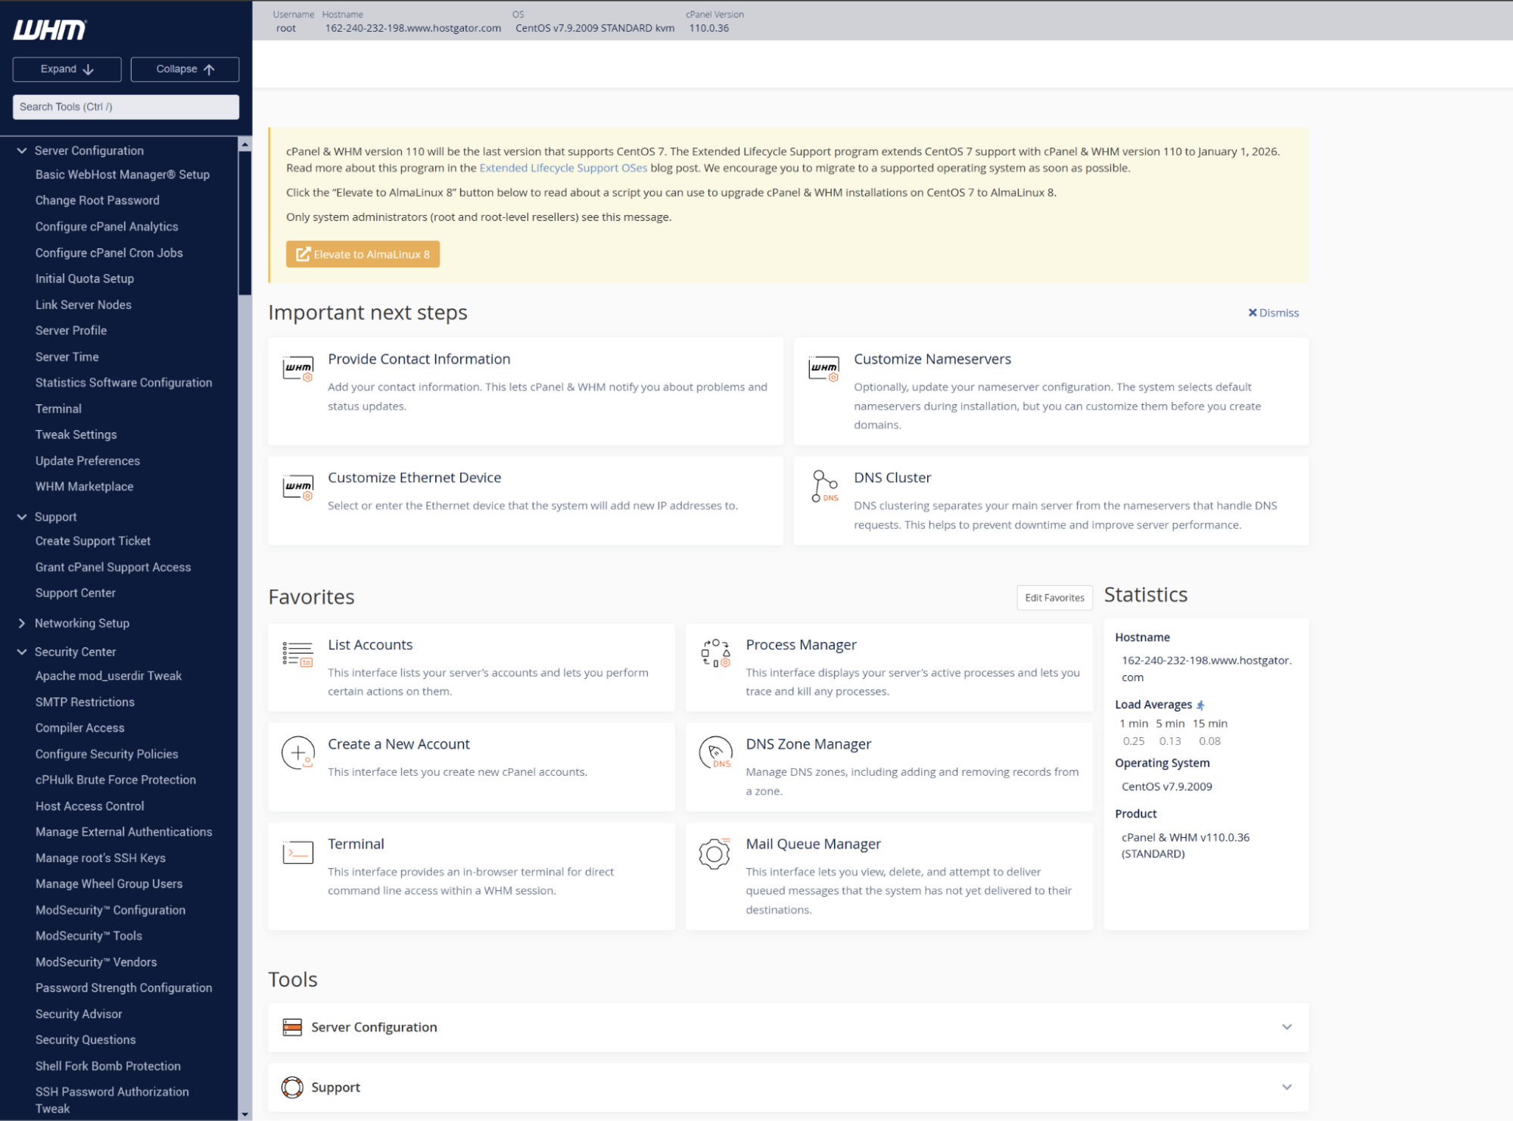The height and width of the screenshot is (1121, 1513).
Task: Click the Collapse all button
Action: [x=185, y=69]
